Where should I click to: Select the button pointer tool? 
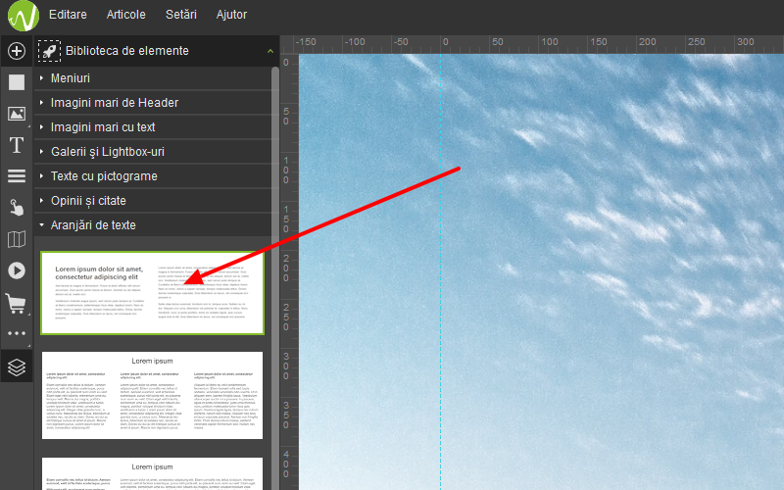click(x=16, y=208)
